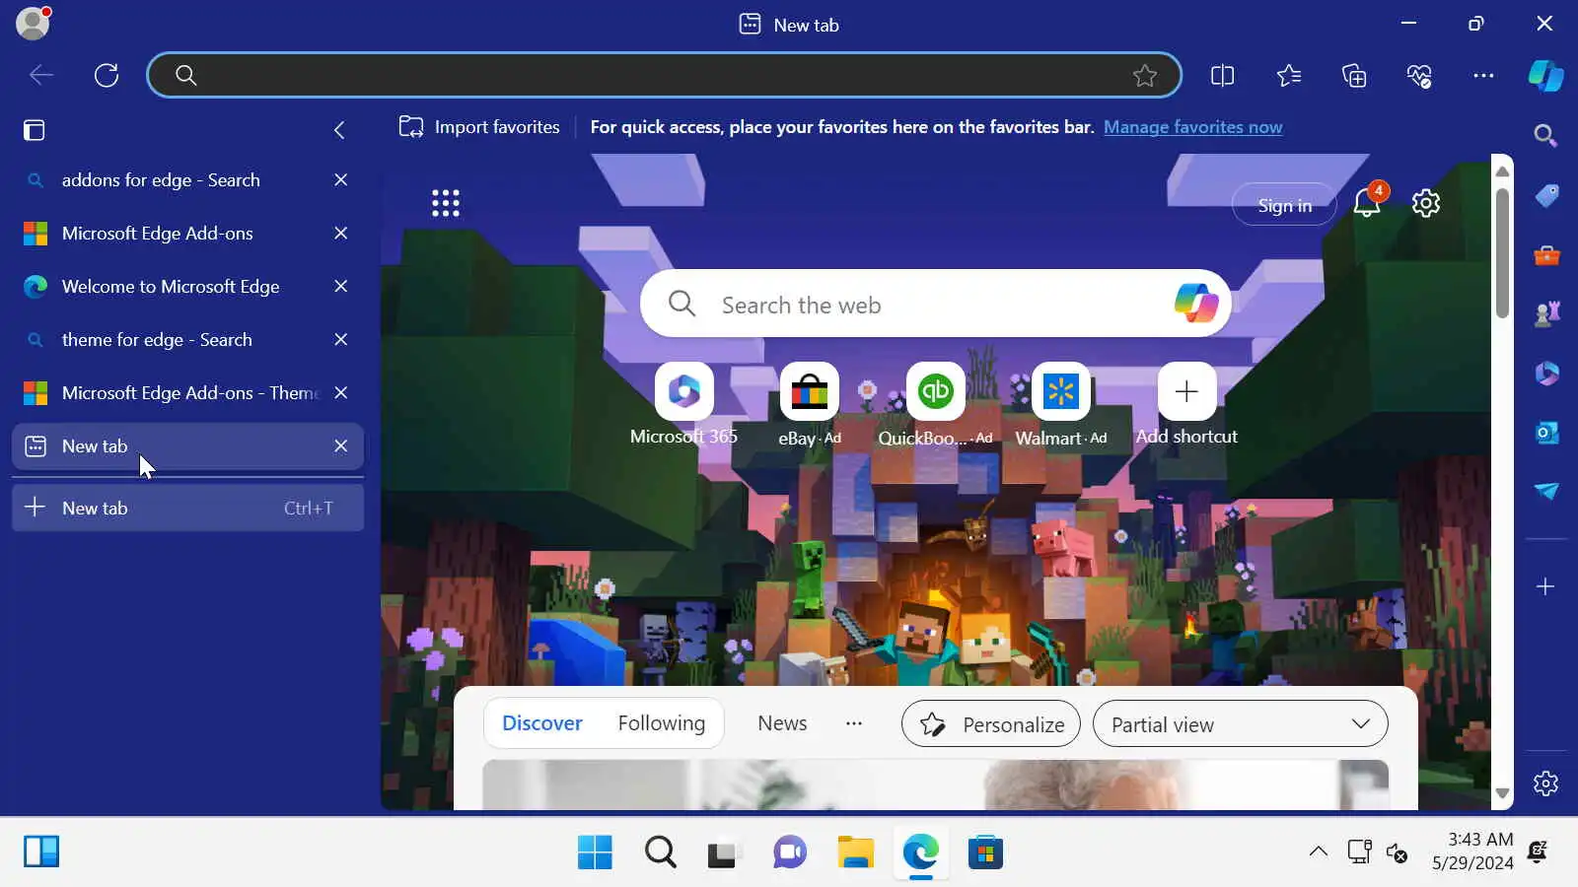Open the Windows Start menu

595,853
